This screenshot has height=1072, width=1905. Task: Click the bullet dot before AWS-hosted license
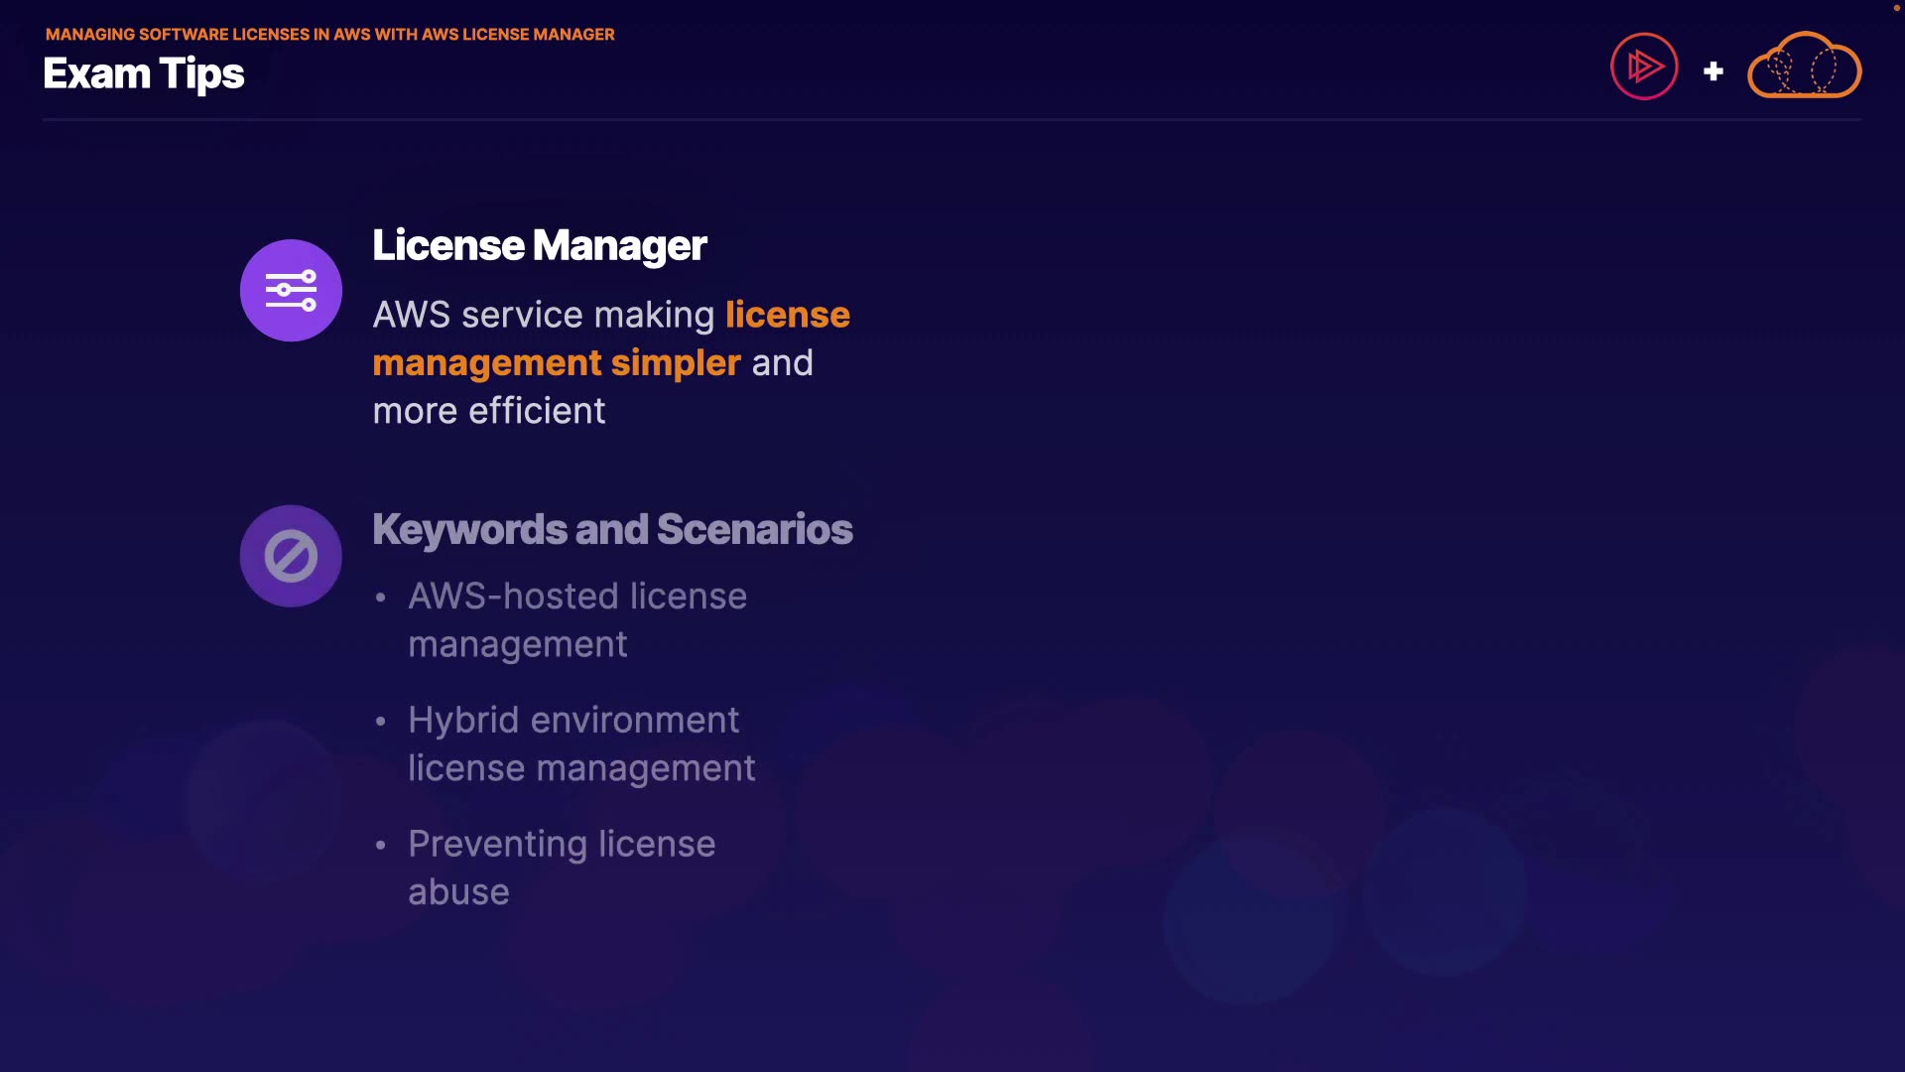[380, 598]
